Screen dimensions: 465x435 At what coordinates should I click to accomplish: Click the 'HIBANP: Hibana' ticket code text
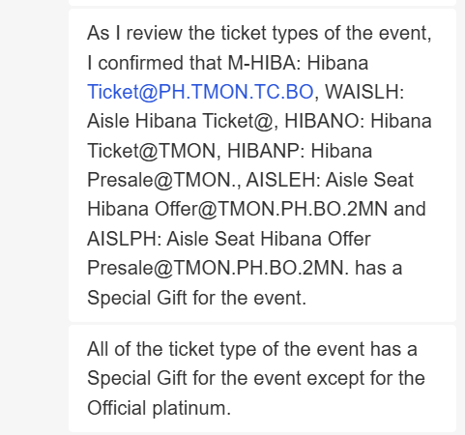[300, 151]
